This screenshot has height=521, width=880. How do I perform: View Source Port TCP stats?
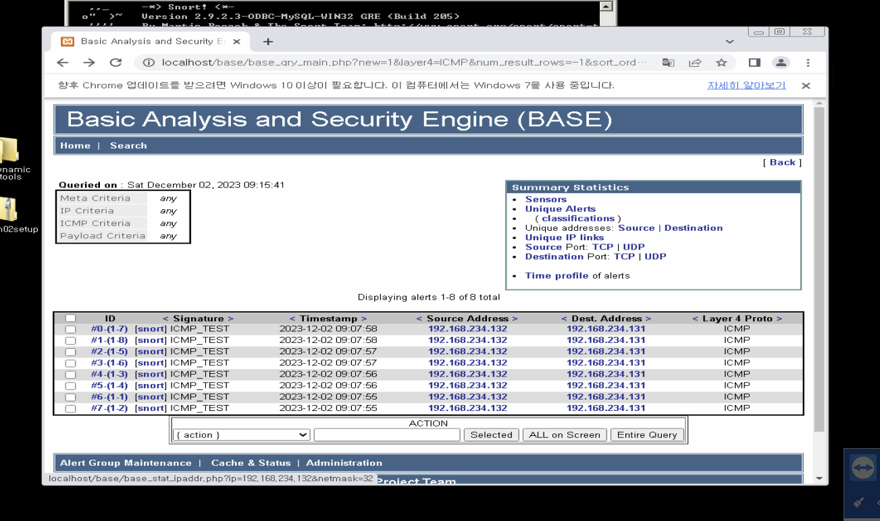602,247
